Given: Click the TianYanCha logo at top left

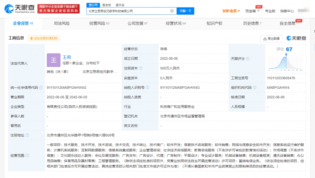Looking at the screenshot, I should [x=20, y=9].
